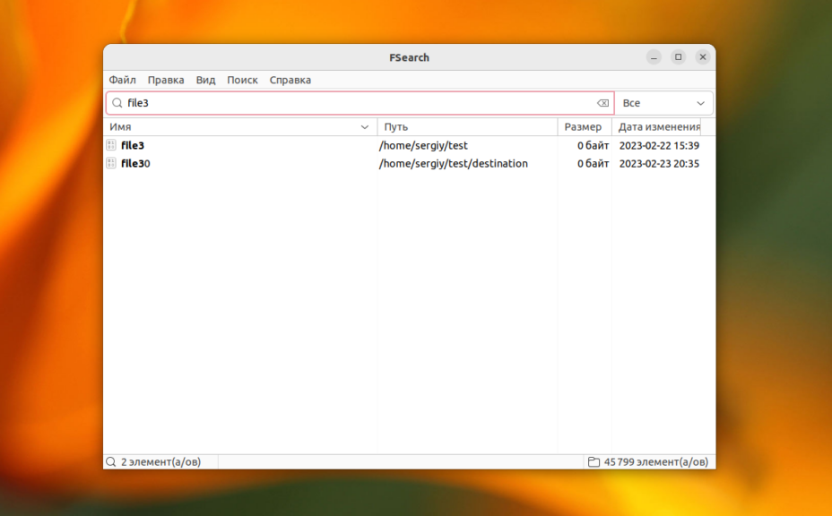
Task: Click the file3 file icon
Action: pyautogui.click(x=111, y=145)
